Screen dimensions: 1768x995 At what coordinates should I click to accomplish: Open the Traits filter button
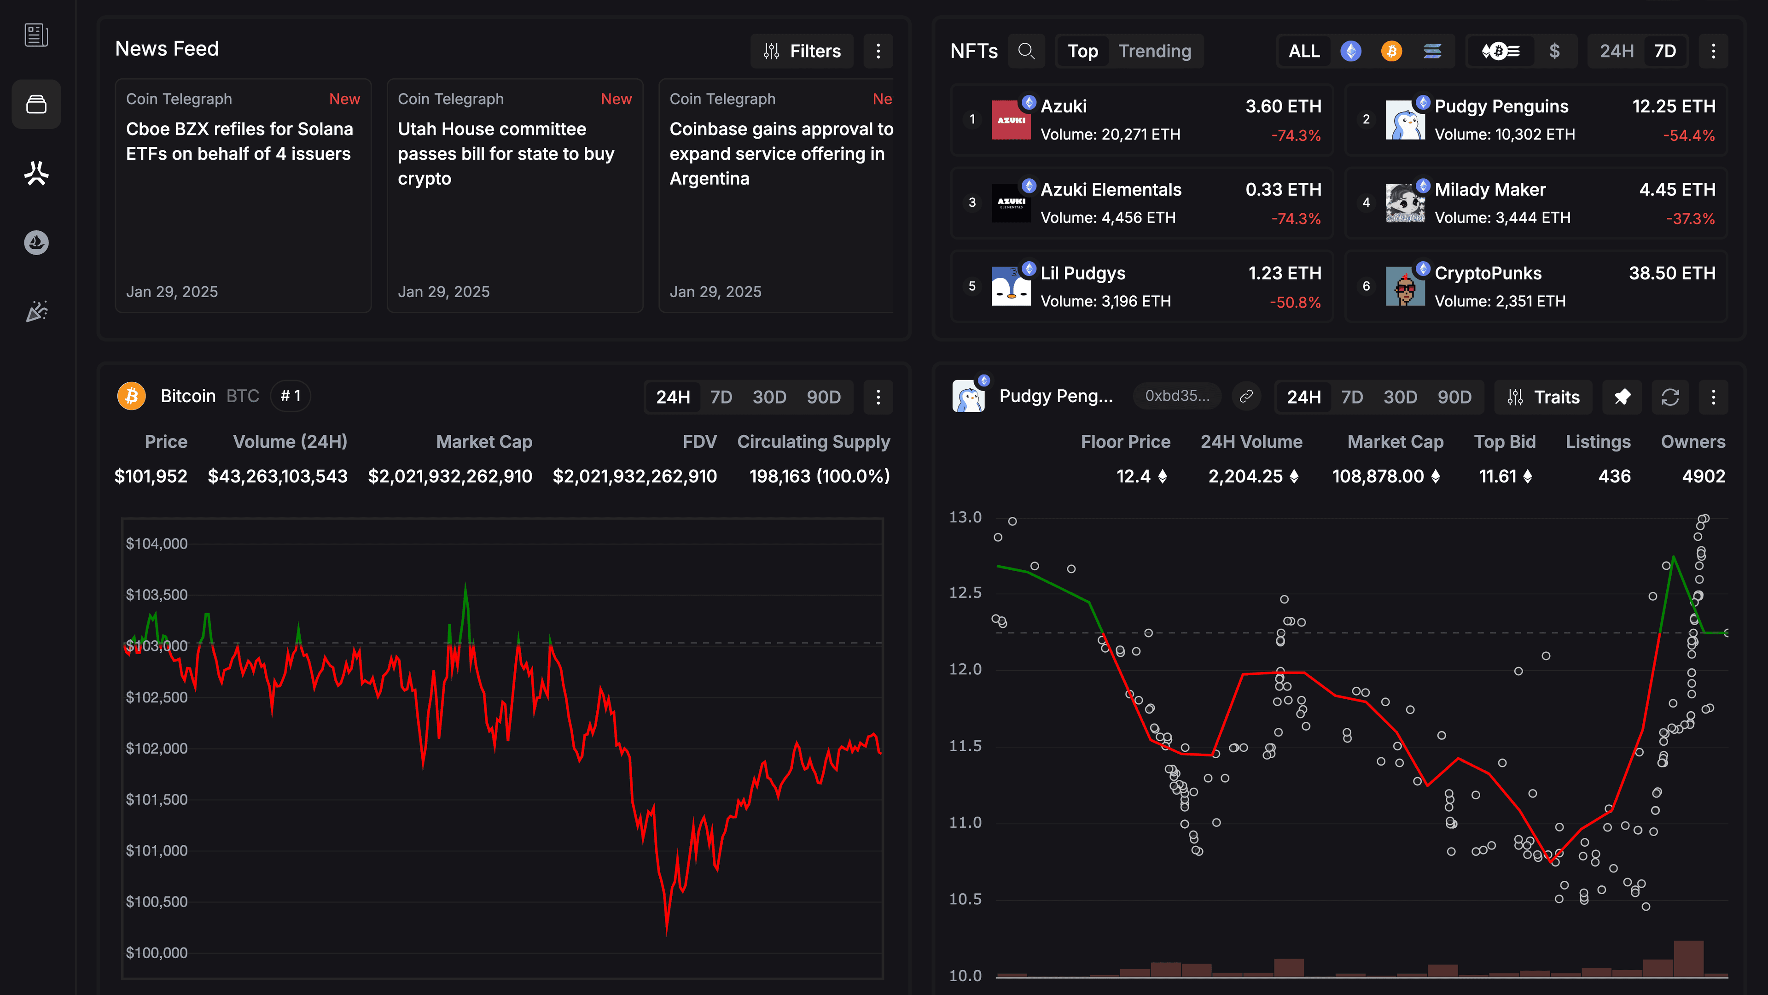[x=1543, y=397]
